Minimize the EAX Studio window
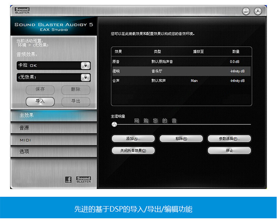This screenshot has width=277, height=222. 246,11
